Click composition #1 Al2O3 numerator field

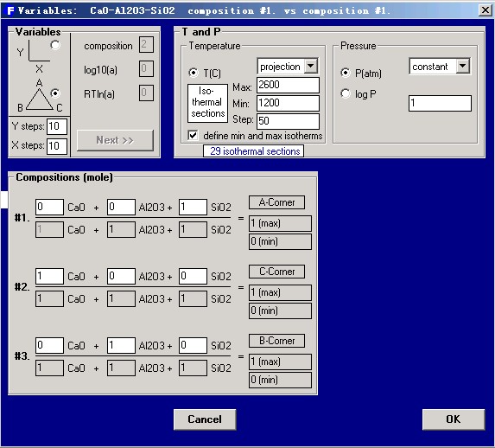pyautogui.click(x=121, y=207)
